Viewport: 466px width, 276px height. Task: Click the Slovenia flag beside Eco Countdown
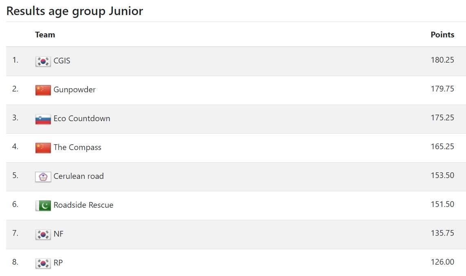click(x=43, y=119)
